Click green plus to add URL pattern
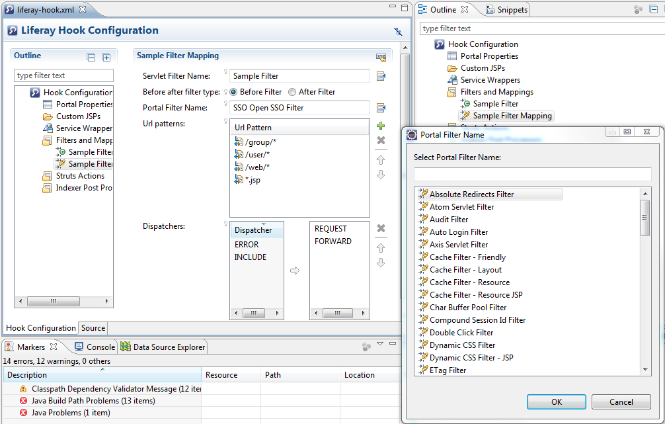The image size is (665, 424). point(381,126)
